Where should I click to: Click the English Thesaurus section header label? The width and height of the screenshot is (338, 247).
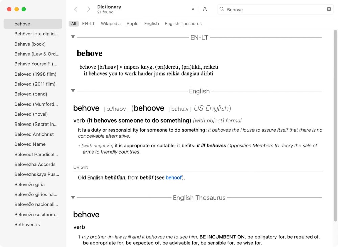[199, 198]
